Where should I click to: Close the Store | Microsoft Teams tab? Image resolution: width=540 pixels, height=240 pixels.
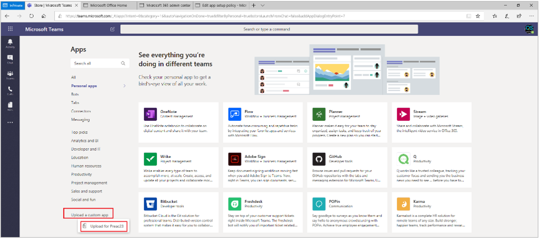click(x=76, y=5)
